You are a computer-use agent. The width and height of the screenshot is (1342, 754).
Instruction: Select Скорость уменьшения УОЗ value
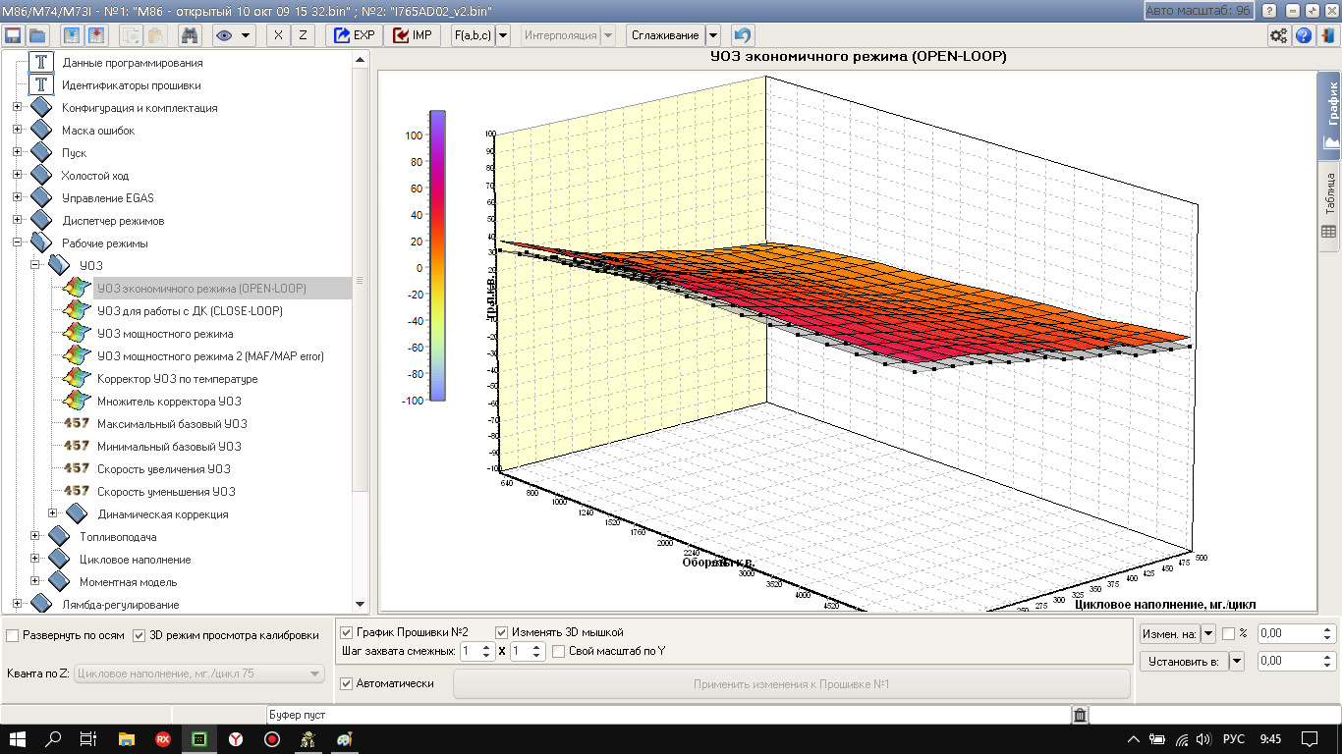tap(166, 492)
